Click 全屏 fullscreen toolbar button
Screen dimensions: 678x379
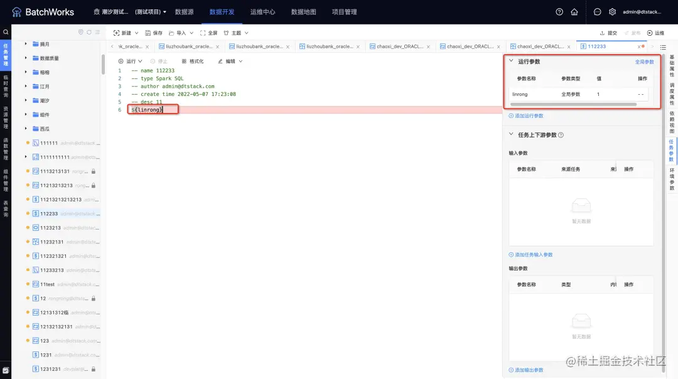coord(209,33)
